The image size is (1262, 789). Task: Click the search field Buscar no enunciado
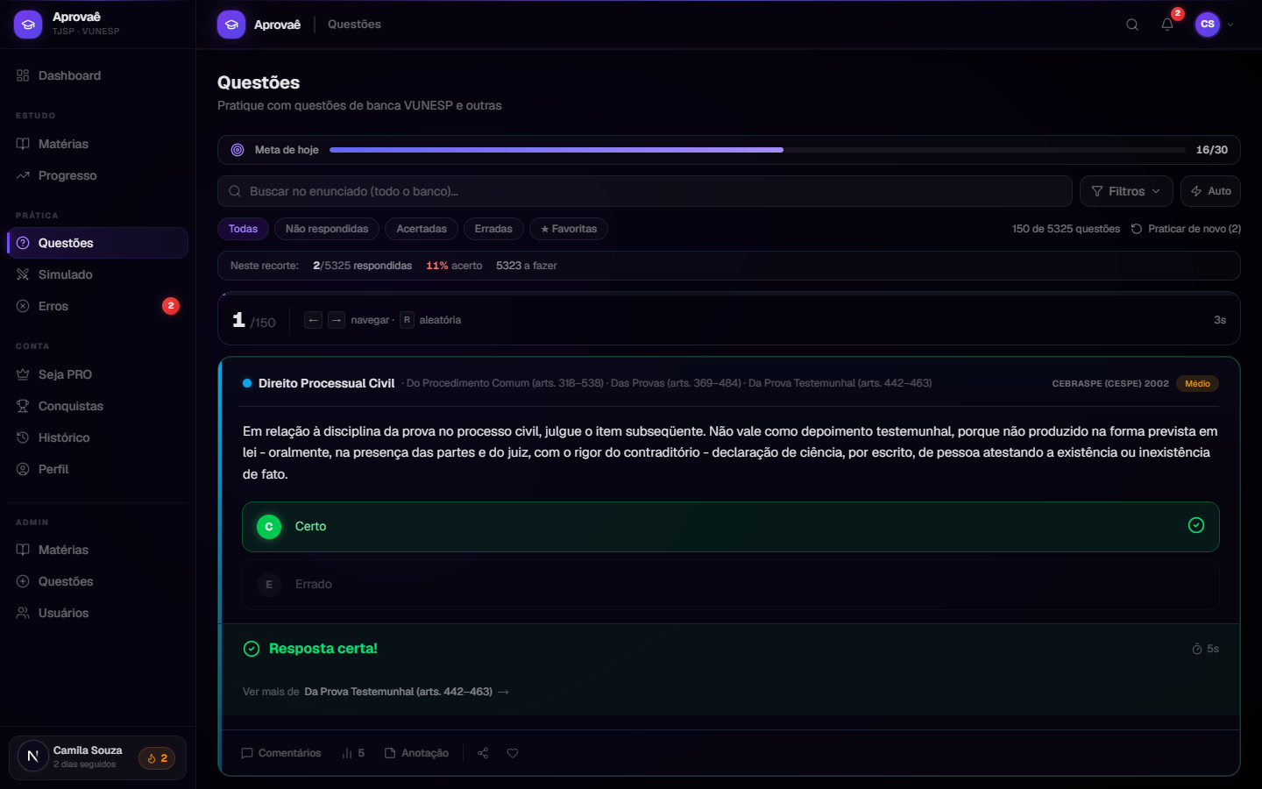click(x=645, y=191)
